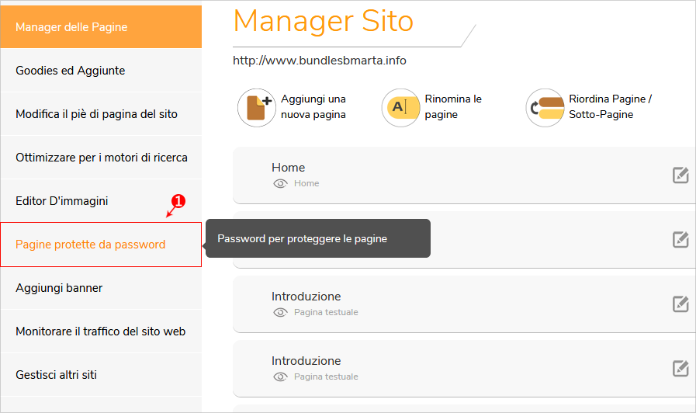Open Goodies ed Aggiunte section

[x=101, y=71]
